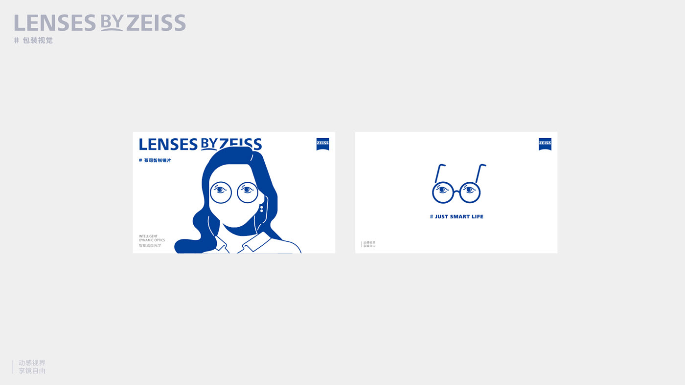Image resolution: width=685 pixels, height=385 pixels.
Task: Click the large gray 动感视界 享镜自由 footer text
Action: (x=32, y=367)
